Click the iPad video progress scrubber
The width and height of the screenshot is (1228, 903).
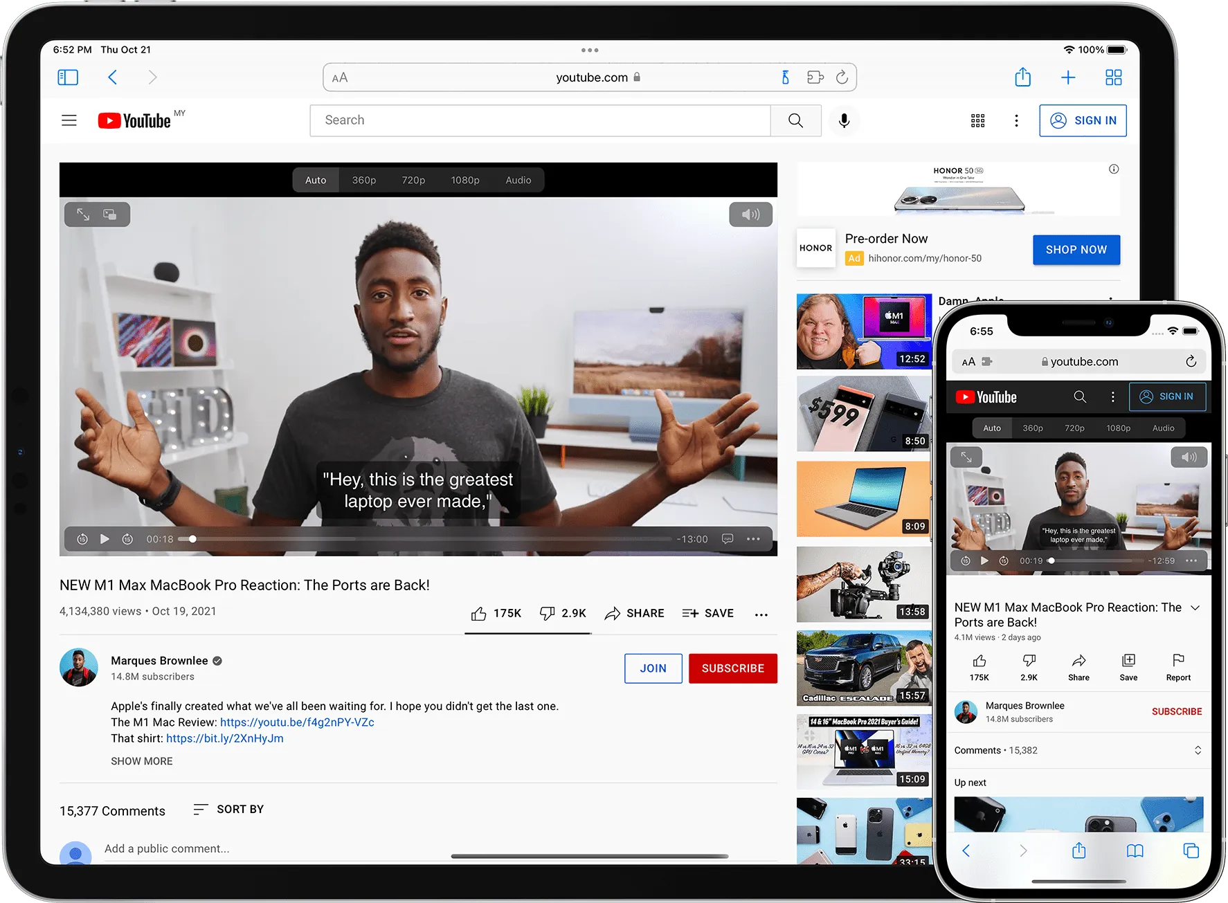click(x=192, y=539)
